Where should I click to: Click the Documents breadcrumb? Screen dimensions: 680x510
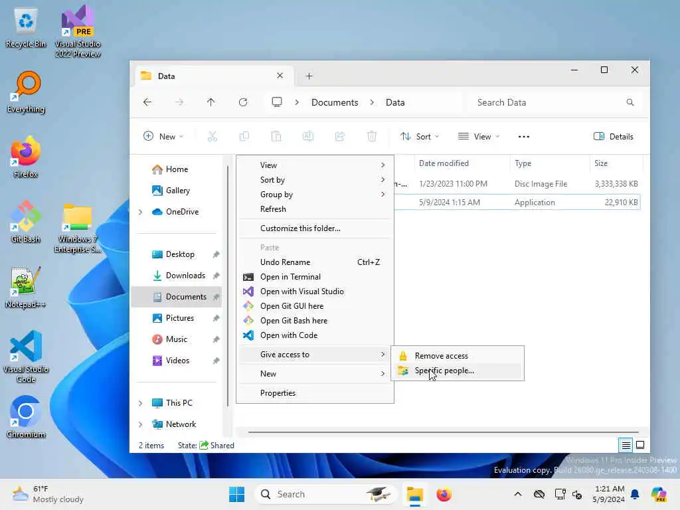pyautogui.click(x=335, y=102)
